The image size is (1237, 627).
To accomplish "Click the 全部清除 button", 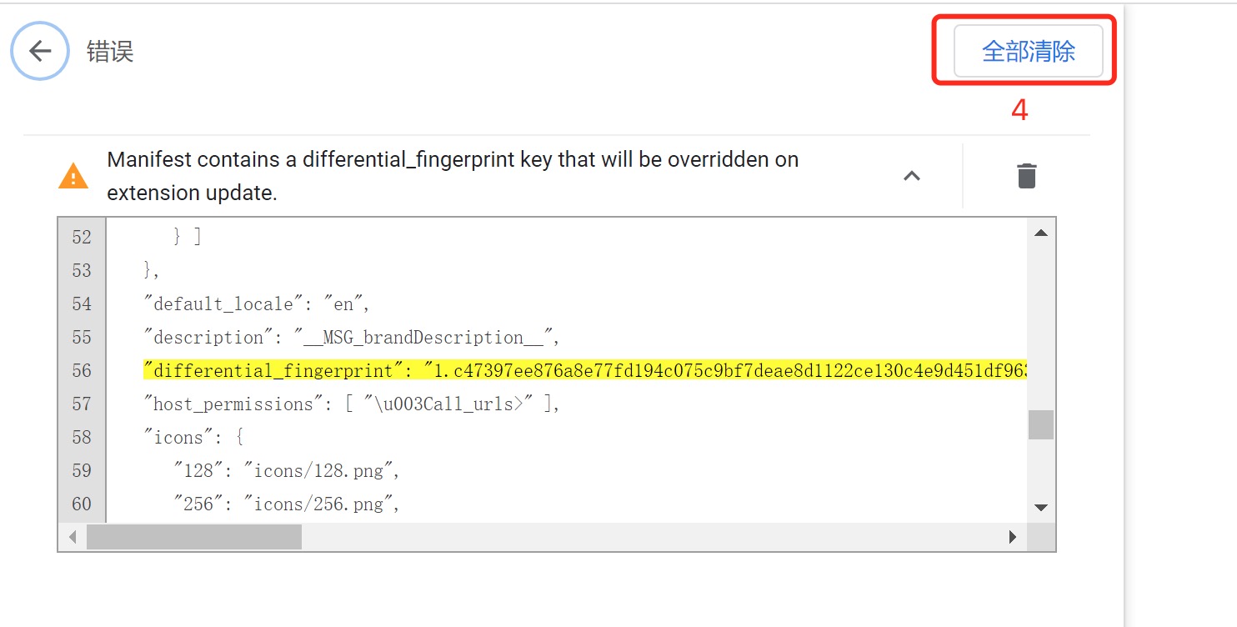I will 1029,52.
